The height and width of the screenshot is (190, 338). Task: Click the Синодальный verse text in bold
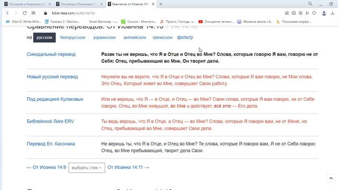click(x=210, y=58)
